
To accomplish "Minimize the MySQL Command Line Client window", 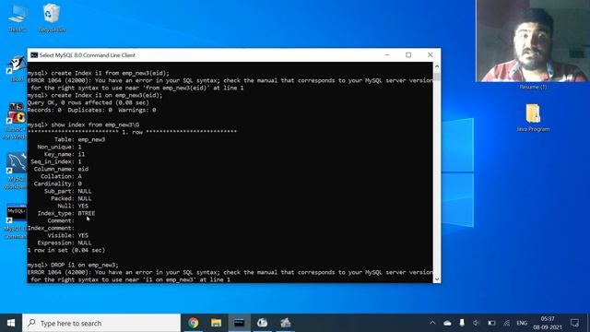I will pos(387,55).
